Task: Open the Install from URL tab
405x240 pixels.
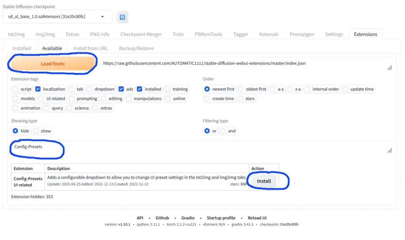Action: (x=91, y=48)
